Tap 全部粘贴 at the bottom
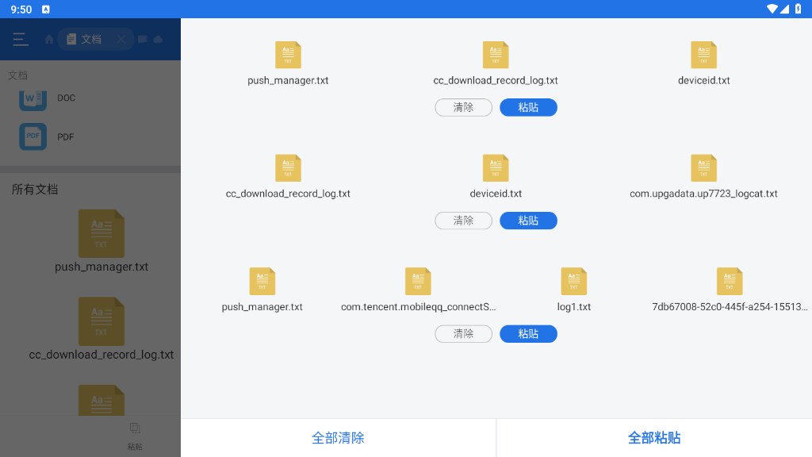The width and height of the screenshot is (812, 457). click(x=654, y=437)
